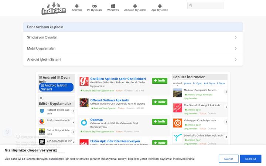Expand Android İşletim Sistemi chevron
Image resolution: width=266 pixels, height=166 pixels.
[x=236, y=60]
